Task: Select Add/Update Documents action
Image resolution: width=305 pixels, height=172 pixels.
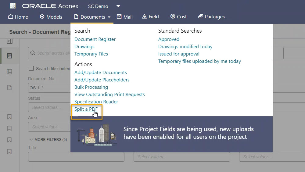Action: [101, 73]
